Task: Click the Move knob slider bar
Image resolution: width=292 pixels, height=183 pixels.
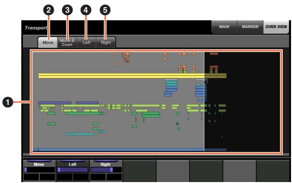Action: 39,170
